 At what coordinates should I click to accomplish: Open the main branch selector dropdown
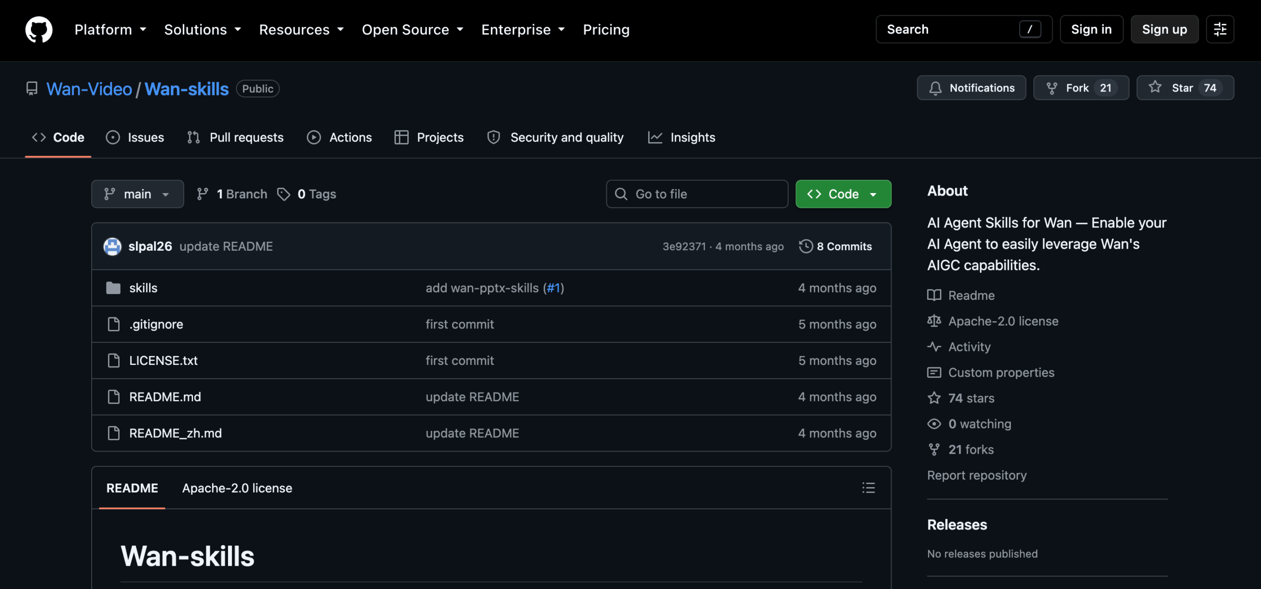pos(137,194)
